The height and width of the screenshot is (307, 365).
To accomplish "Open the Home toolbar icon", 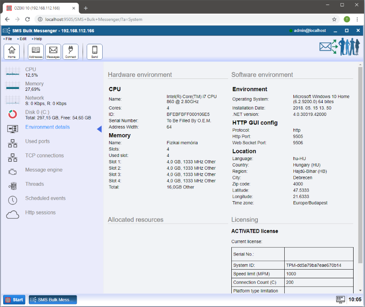I will [x=11, y=52].
